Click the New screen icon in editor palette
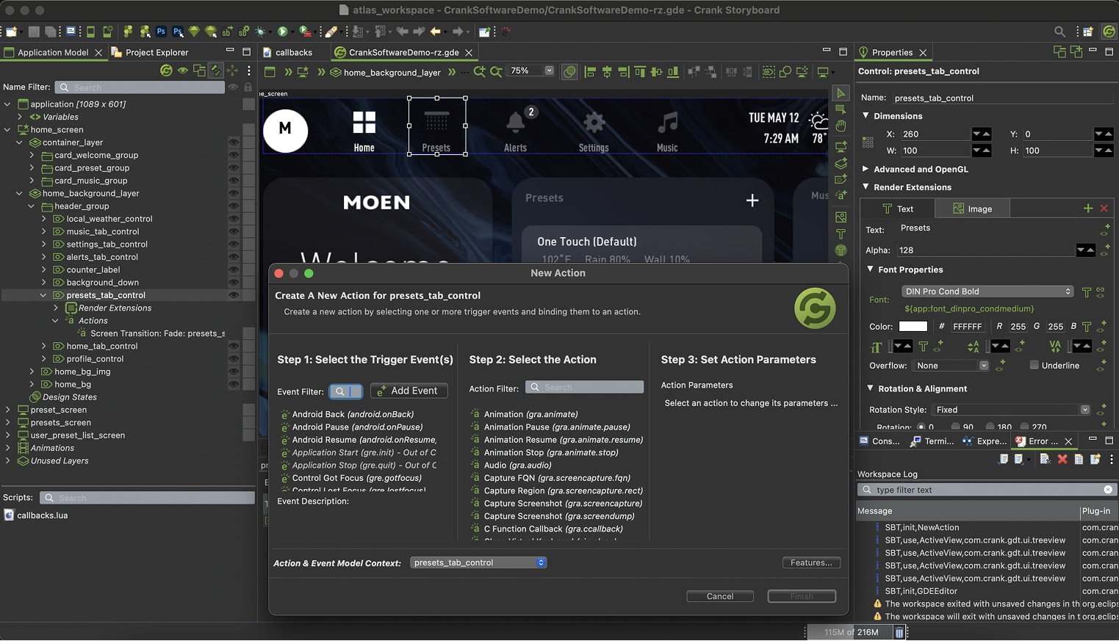The width and height of the screenshot is (1119, 641). [x=841, y=146]
